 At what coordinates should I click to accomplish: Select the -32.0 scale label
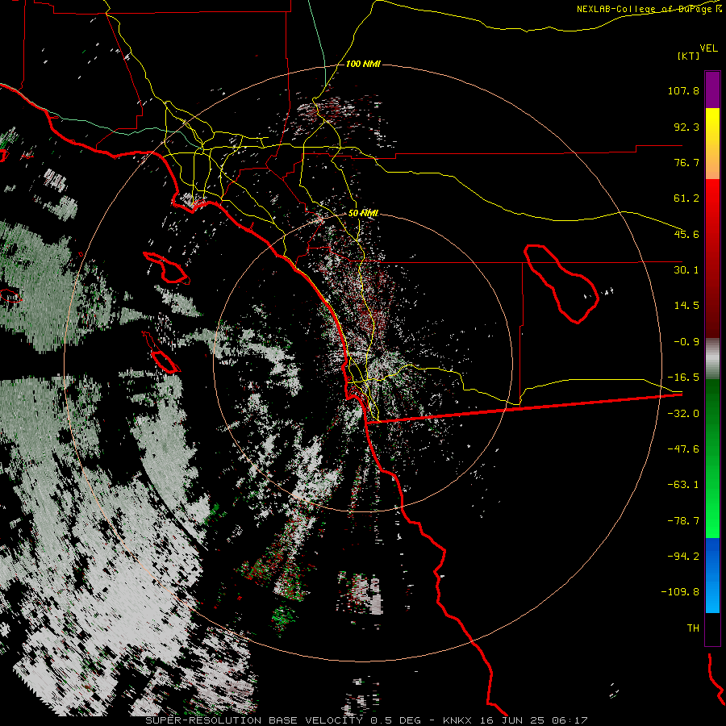[683, 414]
